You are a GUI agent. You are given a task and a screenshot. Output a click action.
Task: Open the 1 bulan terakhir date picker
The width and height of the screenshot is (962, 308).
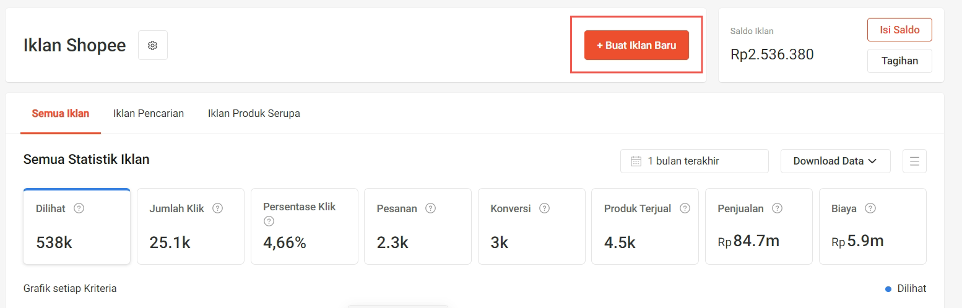694,161
